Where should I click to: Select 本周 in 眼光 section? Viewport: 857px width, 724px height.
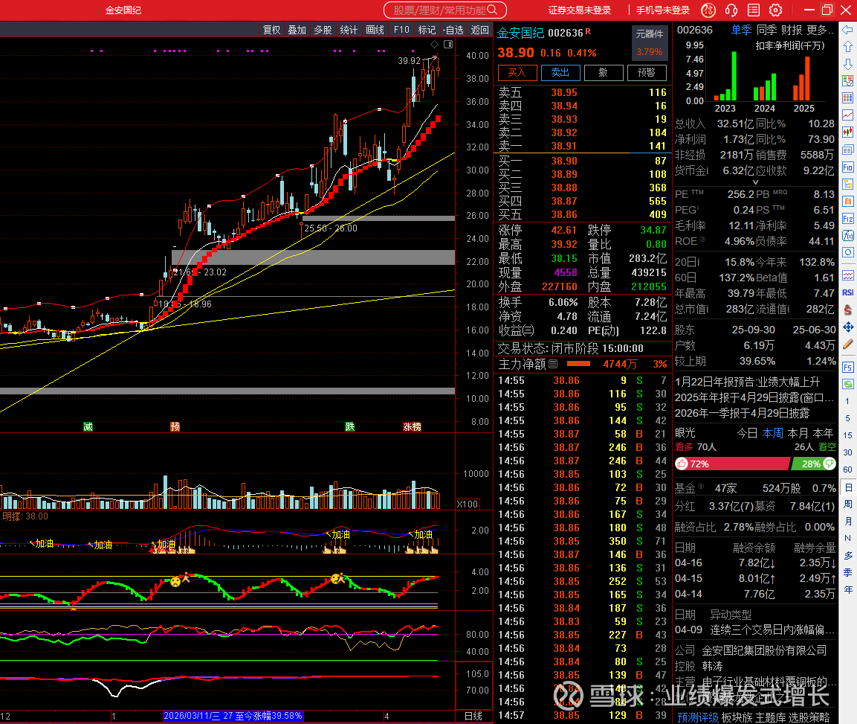pyautogui.click(x=772, y=433)
